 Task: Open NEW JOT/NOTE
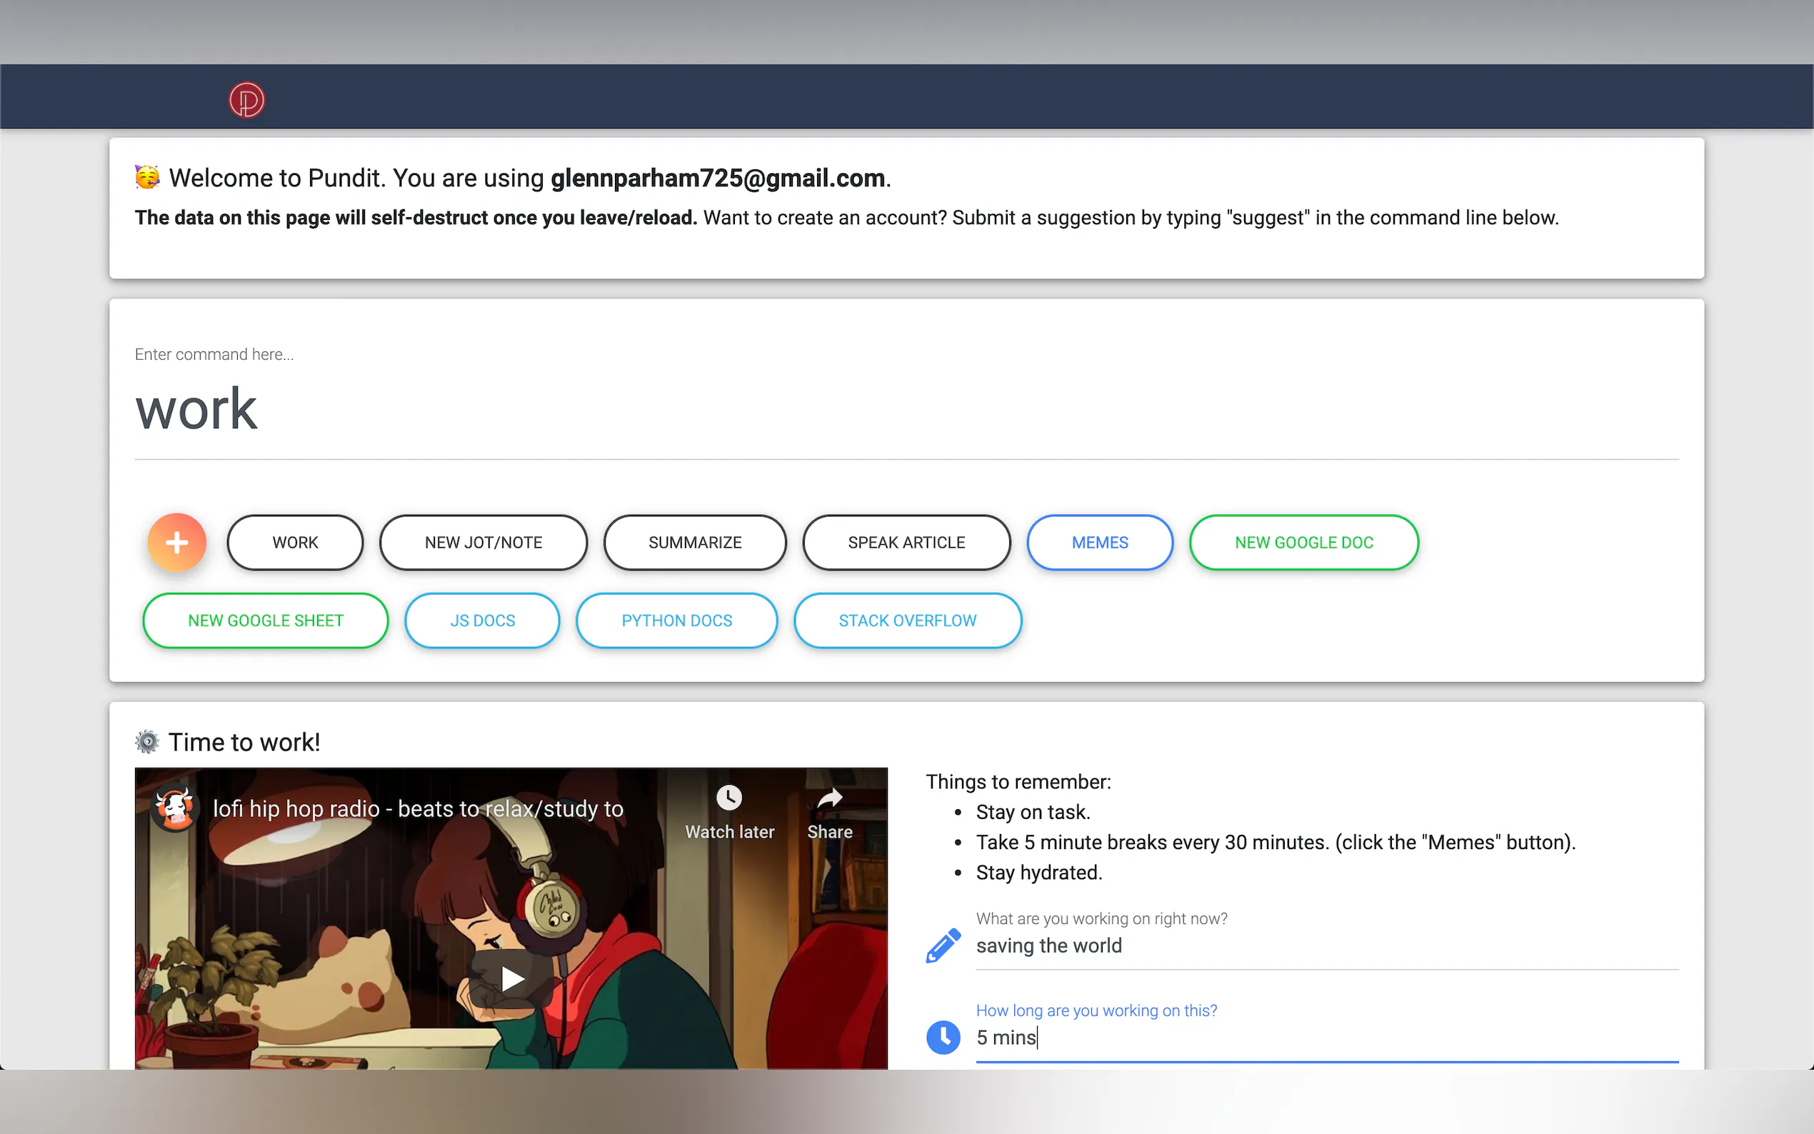483,542
